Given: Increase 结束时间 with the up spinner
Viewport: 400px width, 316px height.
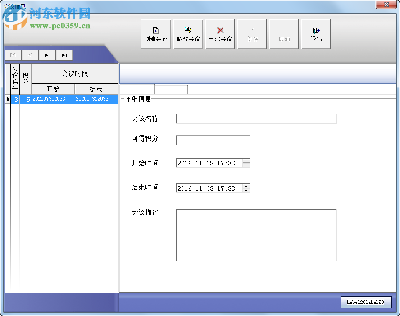Looking at the screenshot, I should pyautogui.click(x=246, y=186).
